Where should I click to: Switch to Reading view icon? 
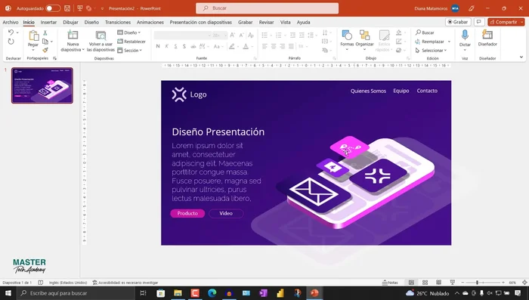tap(438, 283)
